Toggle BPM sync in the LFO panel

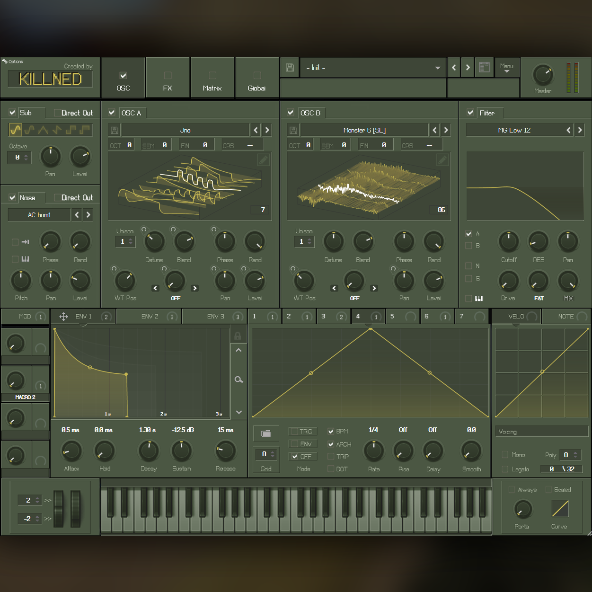coord(331,431)
